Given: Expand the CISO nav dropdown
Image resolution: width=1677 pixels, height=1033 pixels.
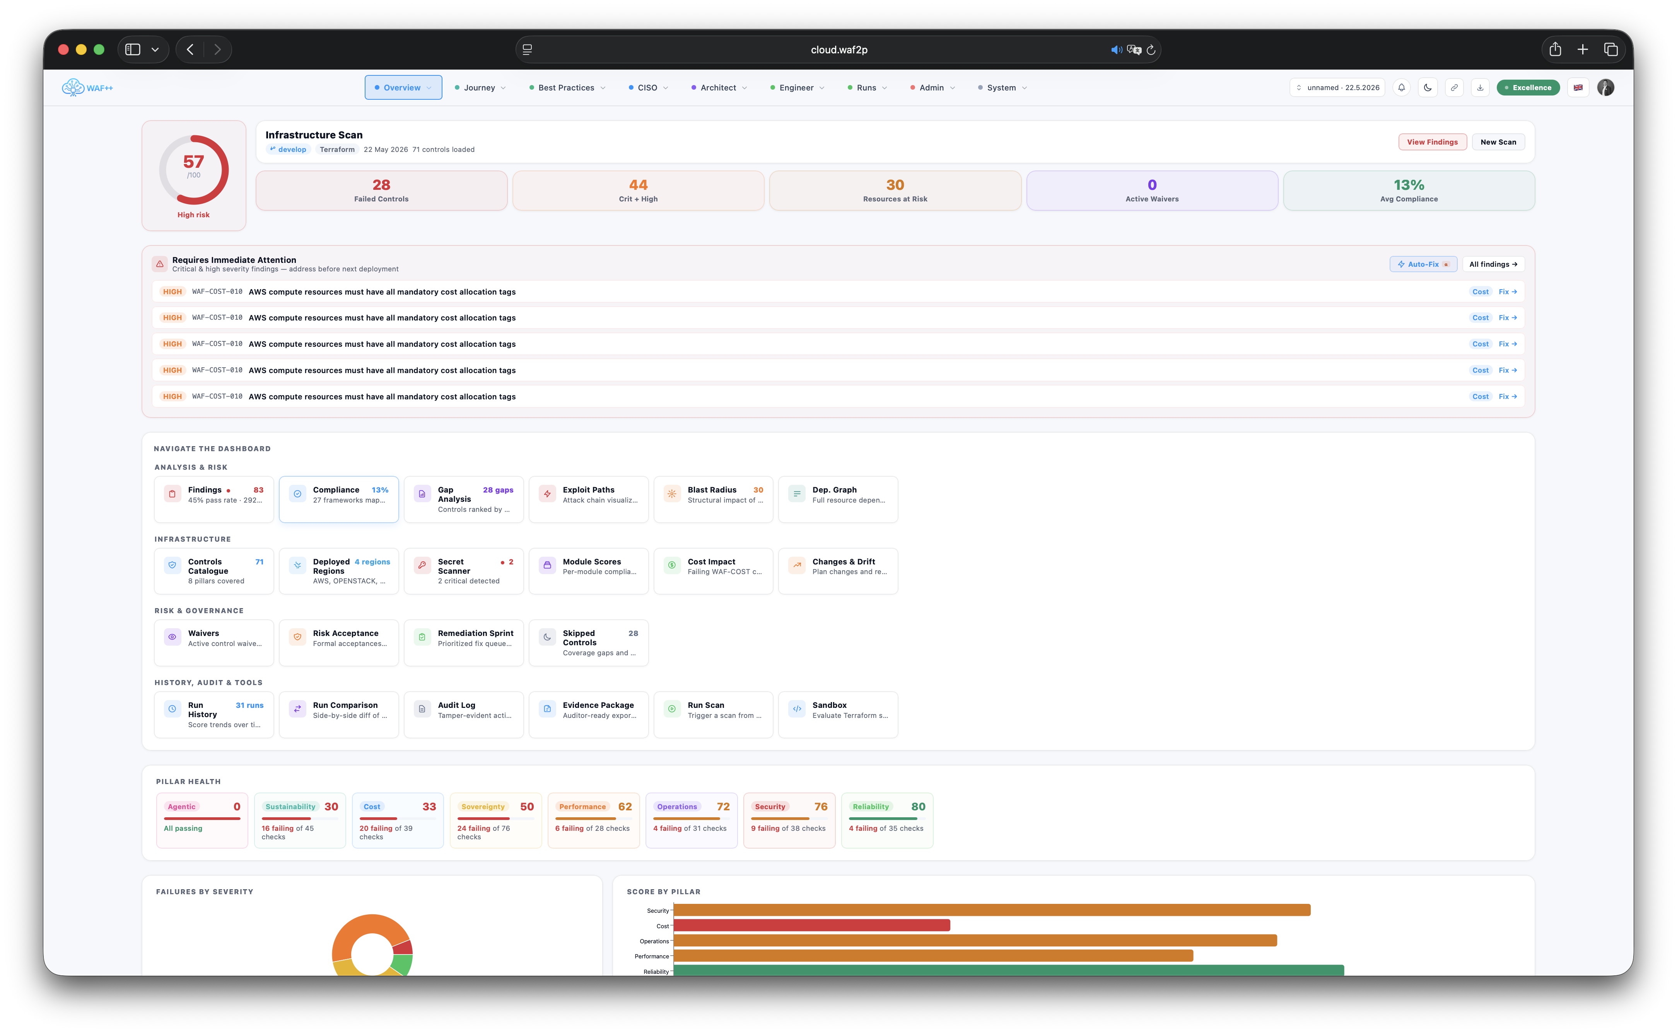Looking at the screenshot, I should tap(649, 87).
